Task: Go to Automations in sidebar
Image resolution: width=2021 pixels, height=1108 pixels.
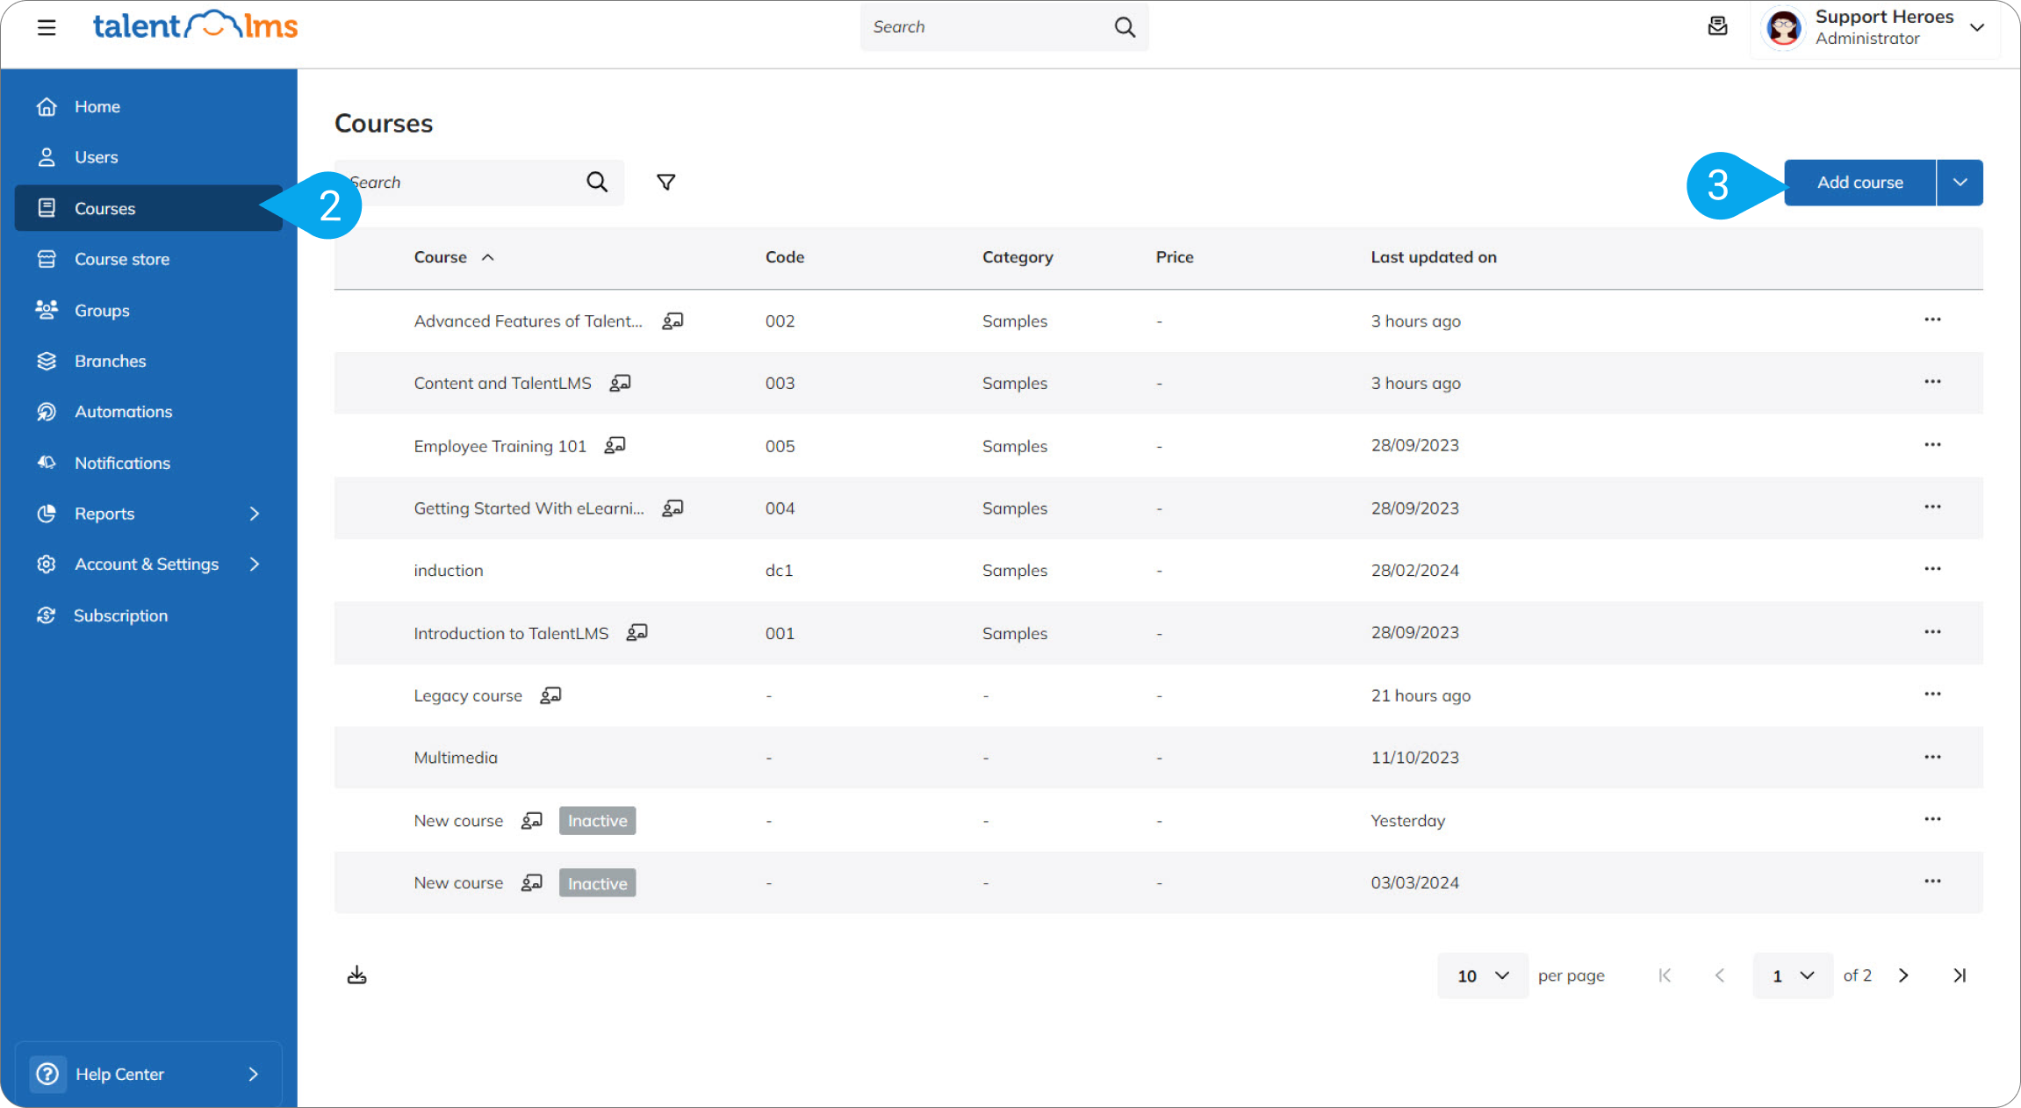Action: pos(123,412)
